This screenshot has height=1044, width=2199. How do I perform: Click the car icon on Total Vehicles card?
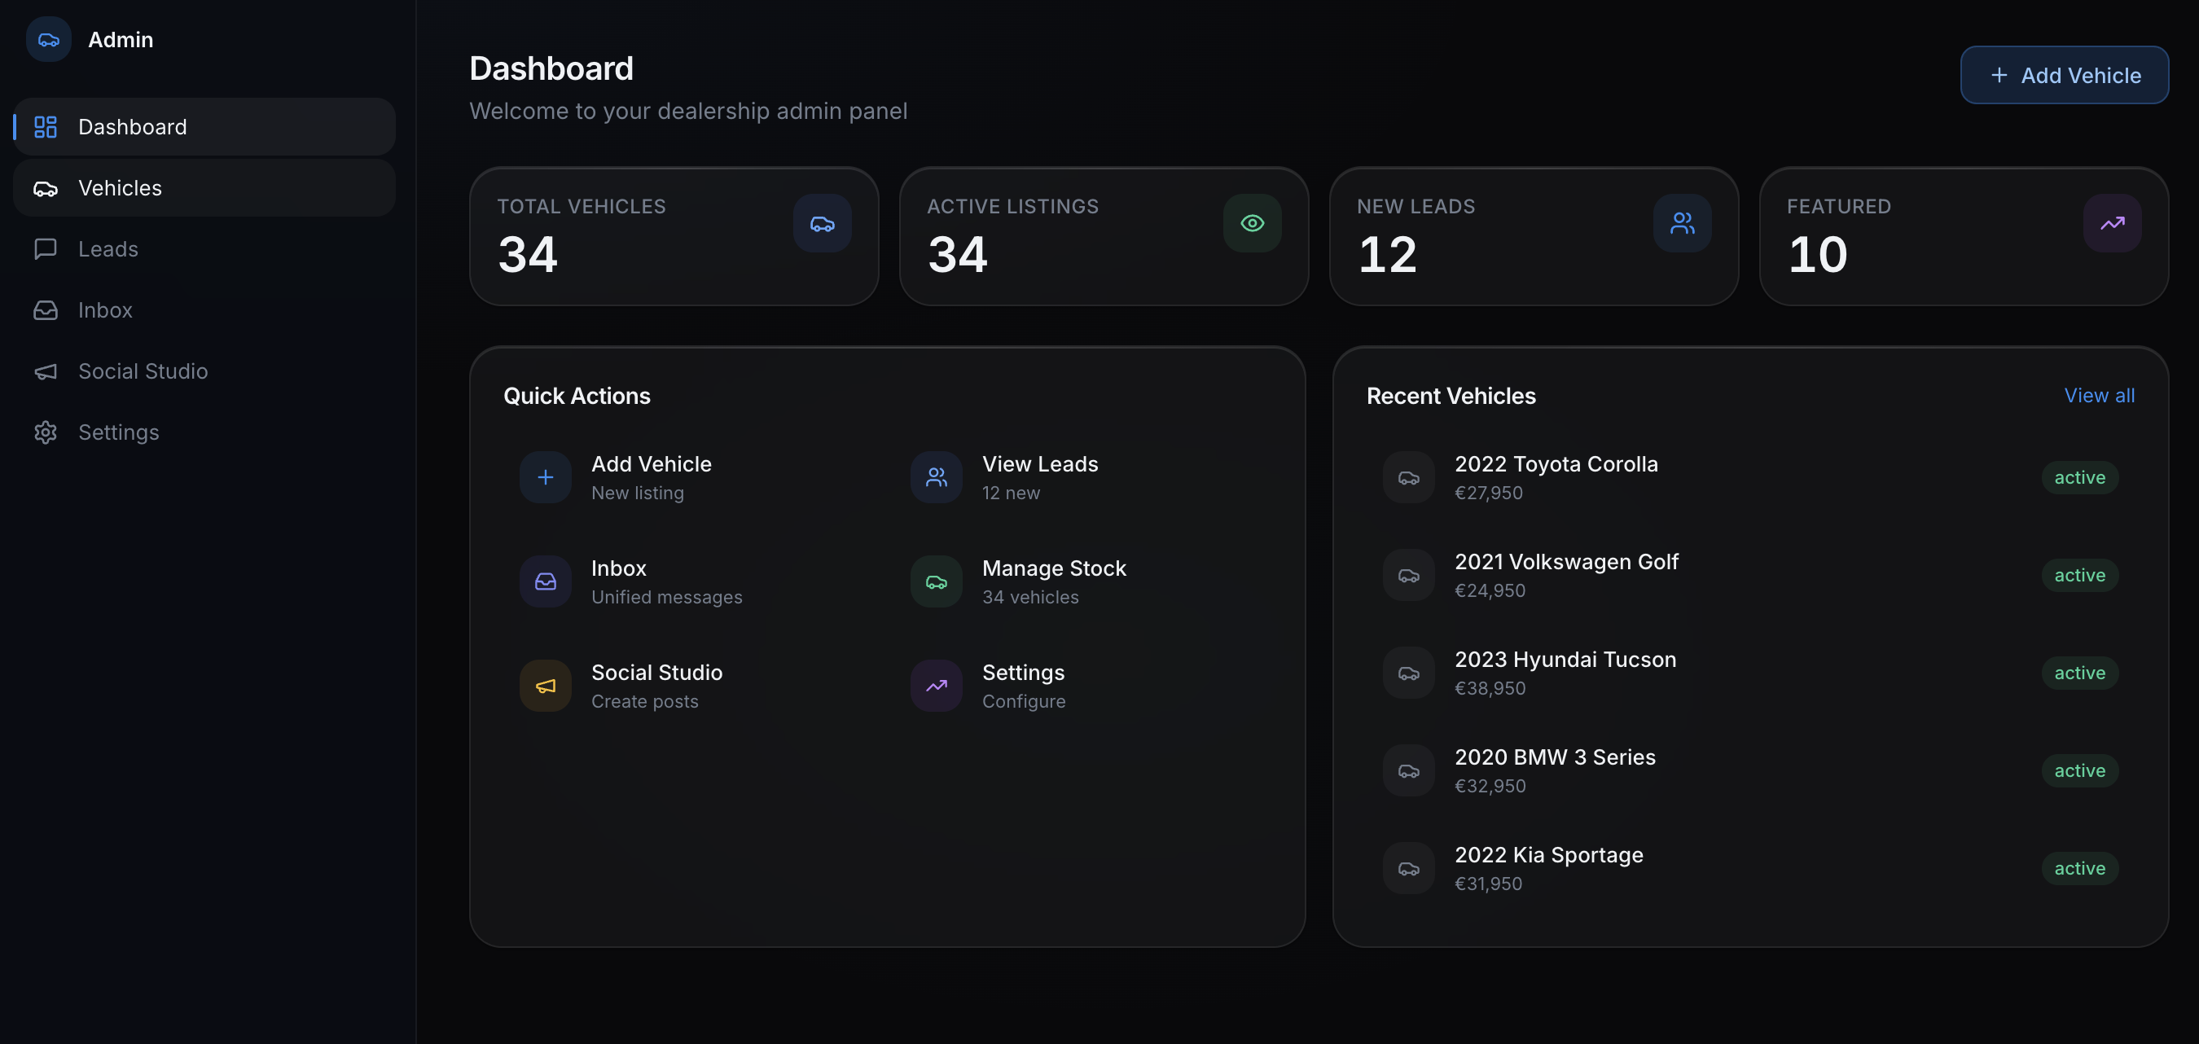(x=822, y=224)
